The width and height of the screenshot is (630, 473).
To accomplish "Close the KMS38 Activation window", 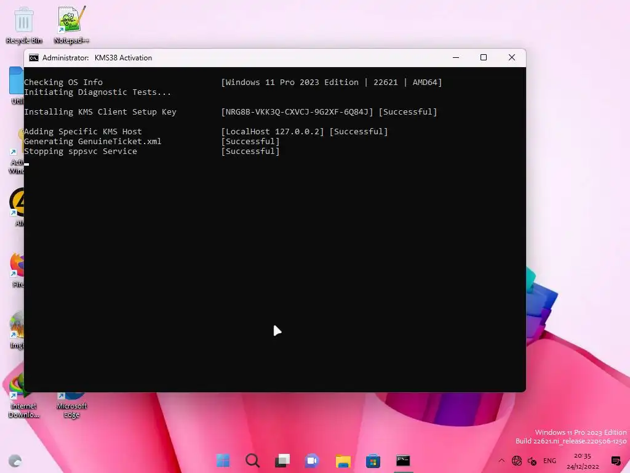I will click(511, 57).
